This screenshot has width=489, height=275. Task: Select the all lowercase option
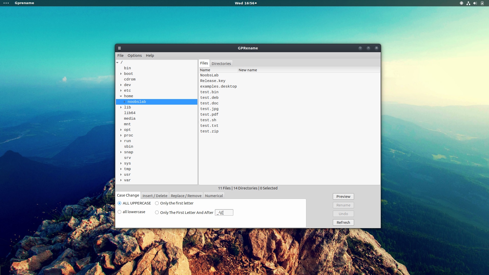click(x=119, y=212)
